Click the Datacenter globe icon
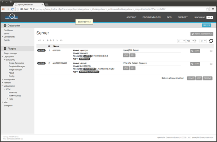This screenshot has width=217, height=142. click(5, 26)
